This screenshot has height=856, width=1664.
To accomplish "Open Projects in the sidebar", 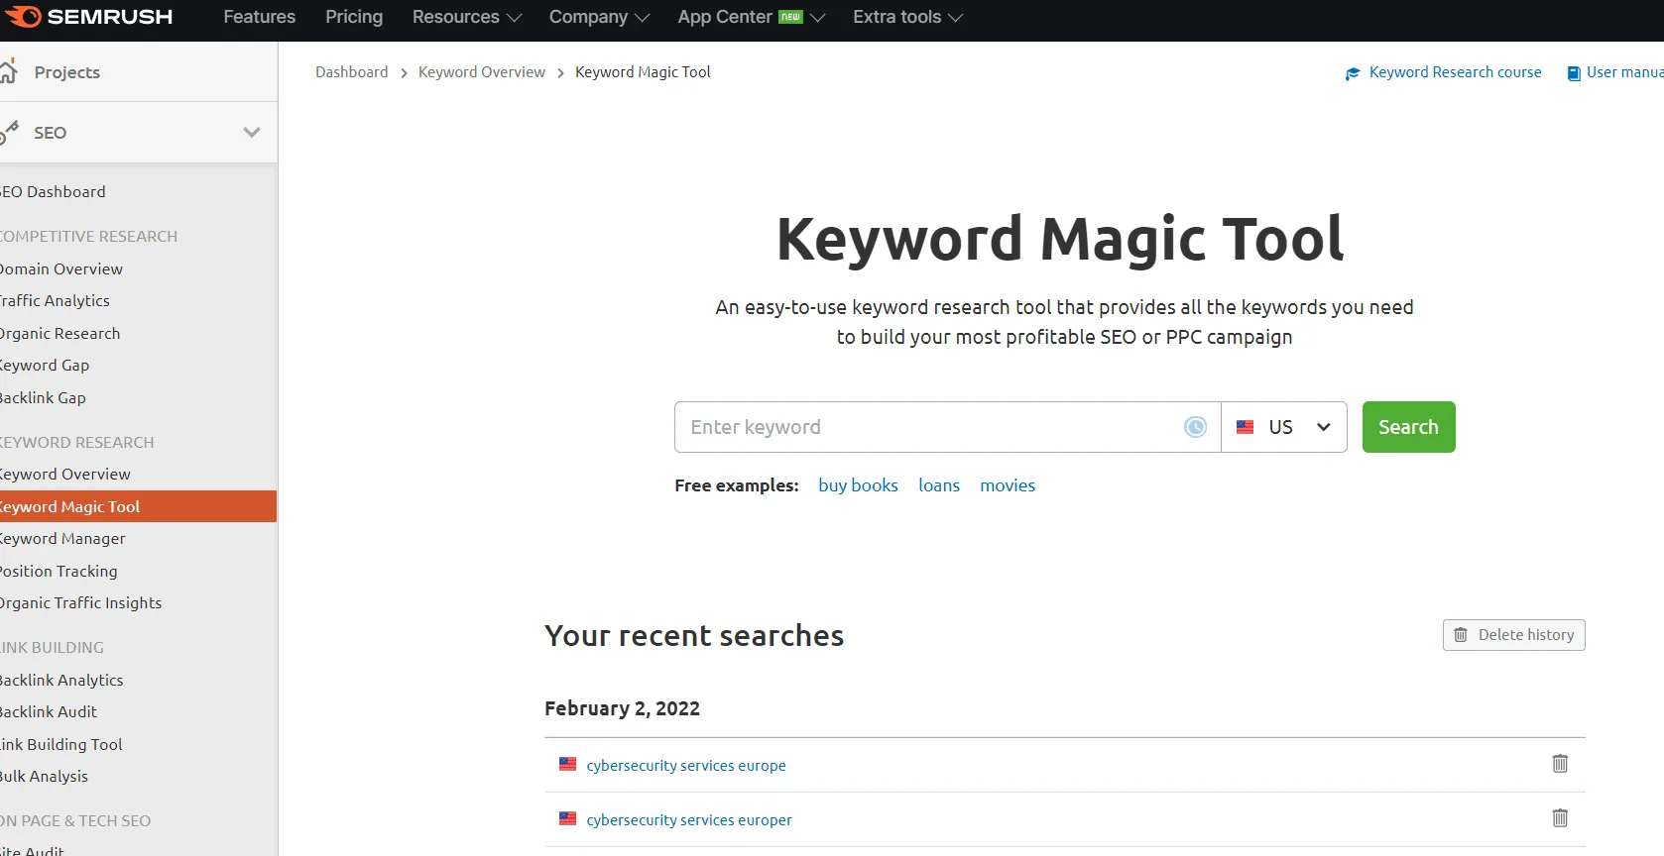I will point(66,72).
